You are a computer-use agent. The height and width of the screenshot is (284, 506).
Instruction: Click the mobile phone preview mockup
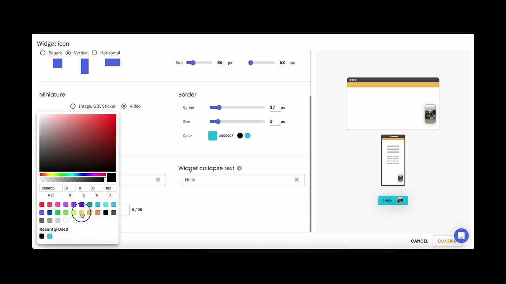pyautogui.click(x=393, y=160)
